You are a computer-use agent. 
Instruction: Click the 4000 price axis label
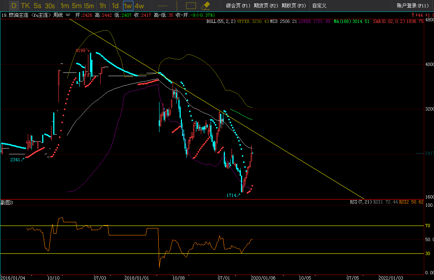point(429,64)
